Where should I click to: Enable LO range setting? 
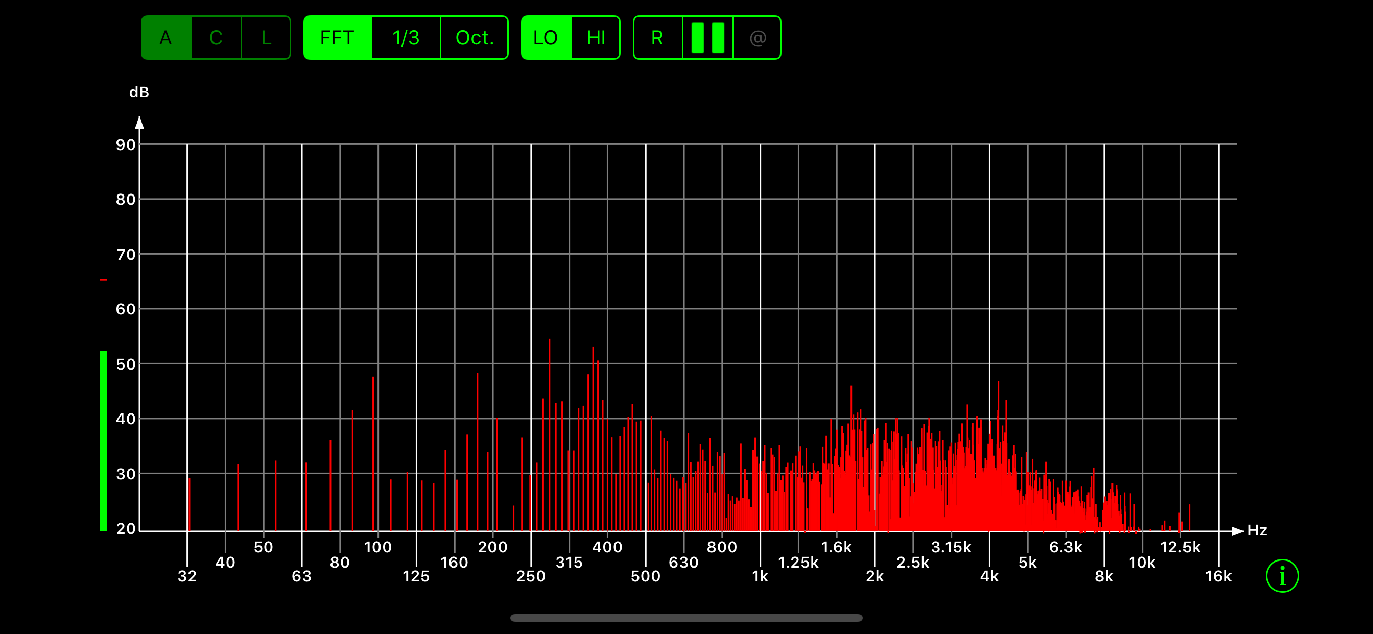(x=546, y=38)
